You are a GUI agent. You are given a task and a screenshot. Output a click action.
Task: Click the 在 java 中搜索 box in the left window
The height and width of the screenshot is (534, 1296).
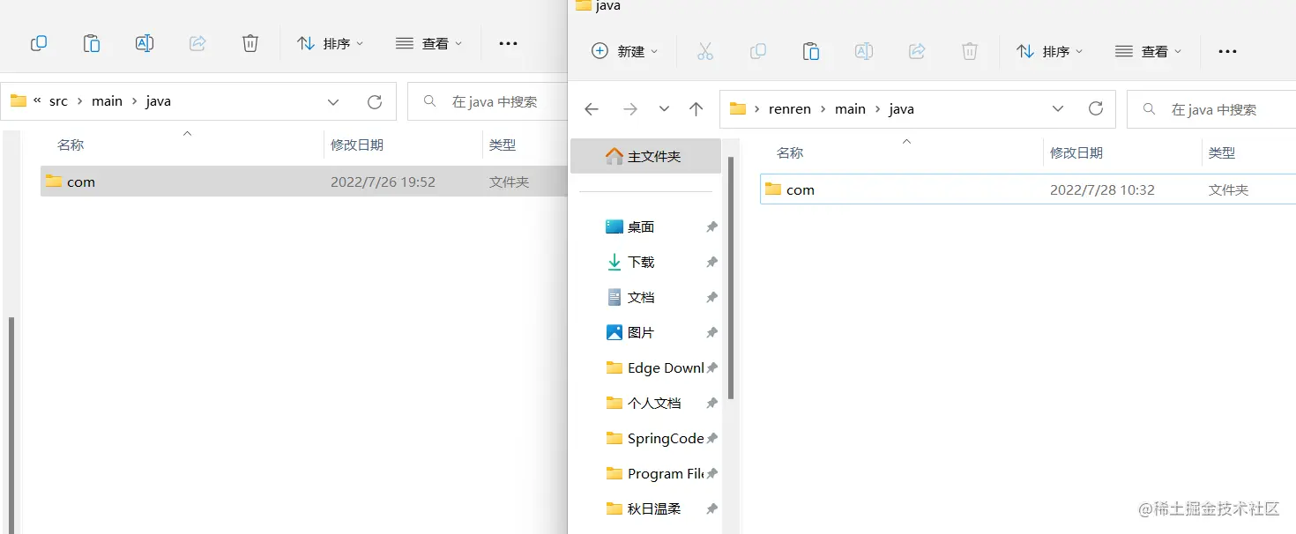[x=488, y=101]
